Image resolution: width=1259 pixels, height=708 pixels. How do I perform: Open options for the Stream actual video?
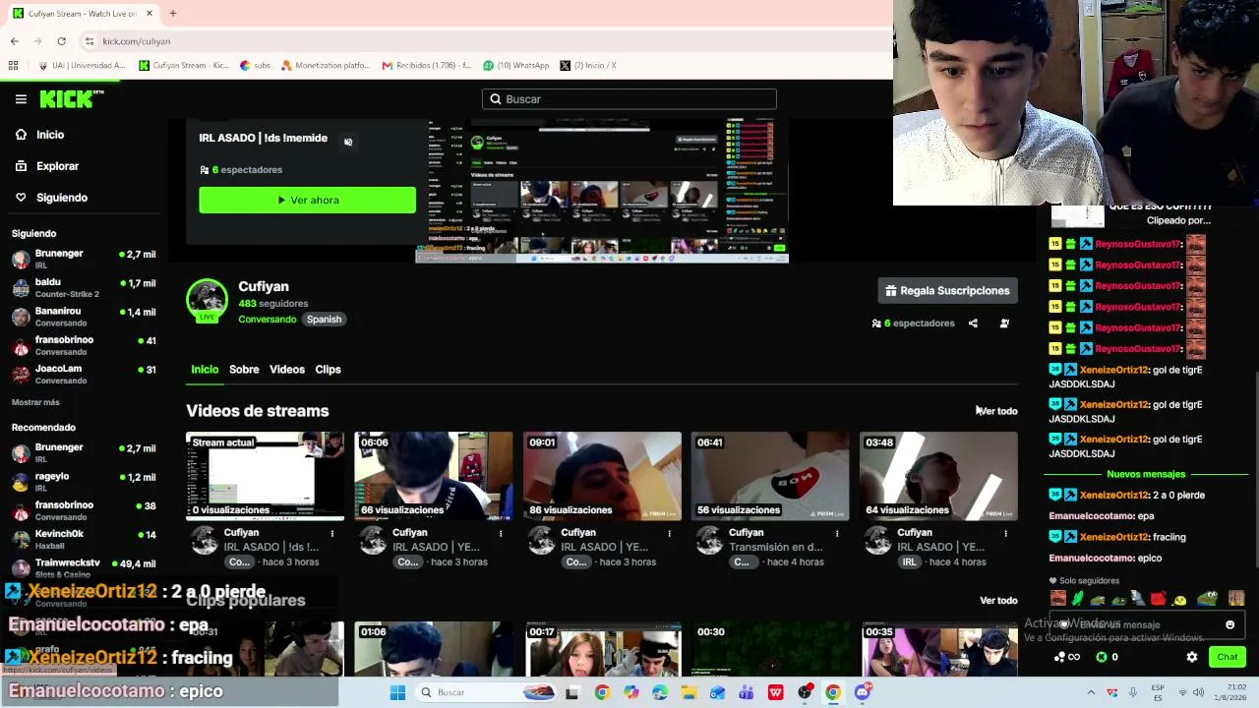coord(331,534)
